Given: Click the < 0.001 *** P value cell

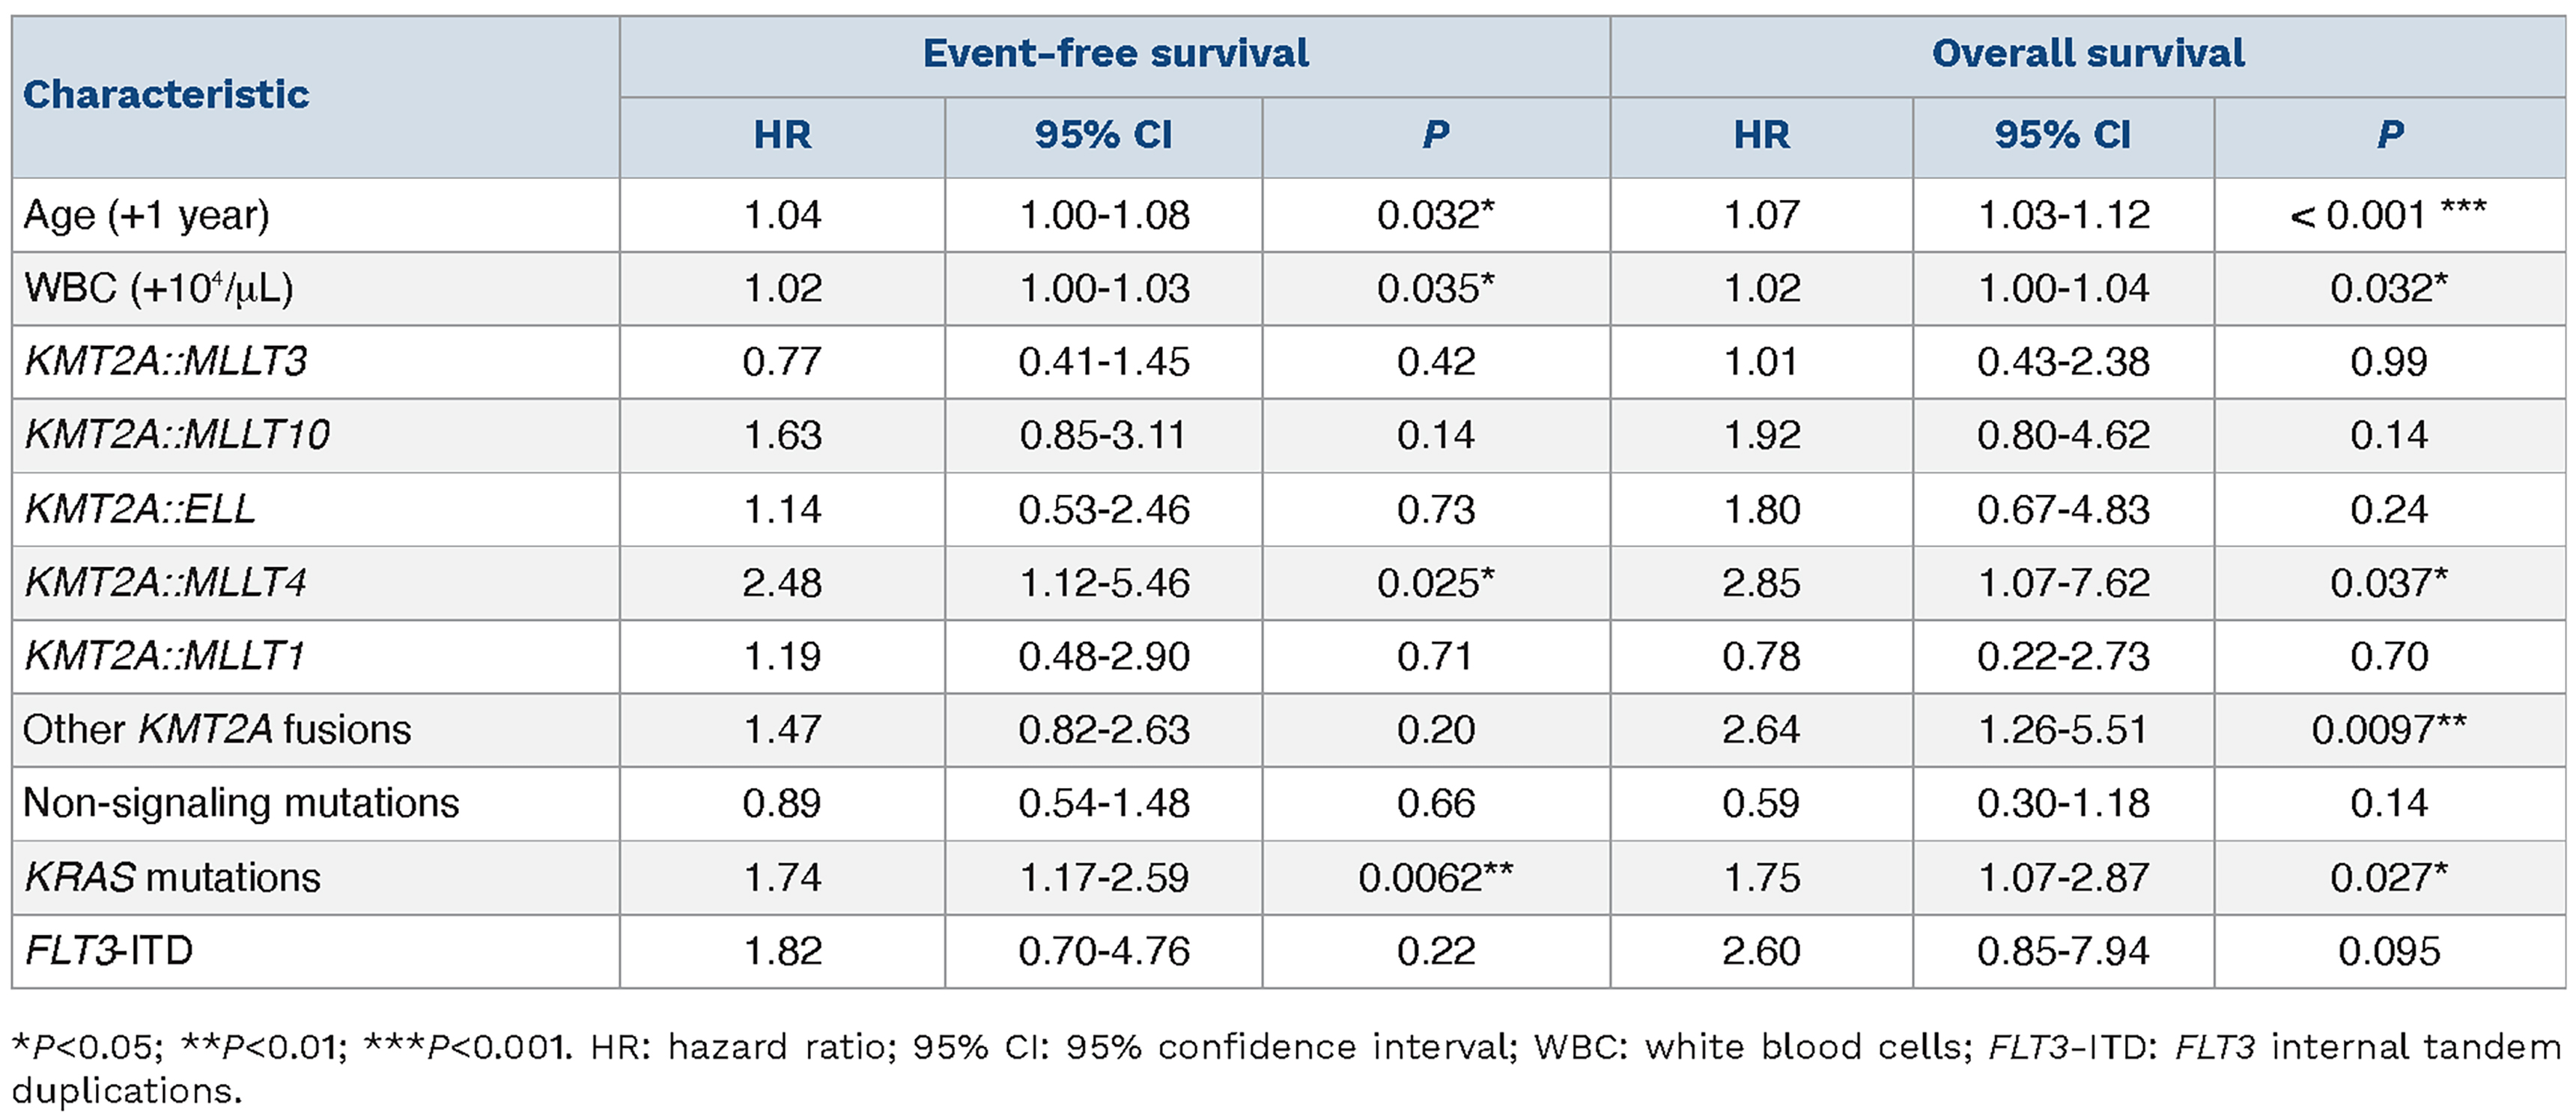Looking at the screenshot, I should tap(2388, 215).
